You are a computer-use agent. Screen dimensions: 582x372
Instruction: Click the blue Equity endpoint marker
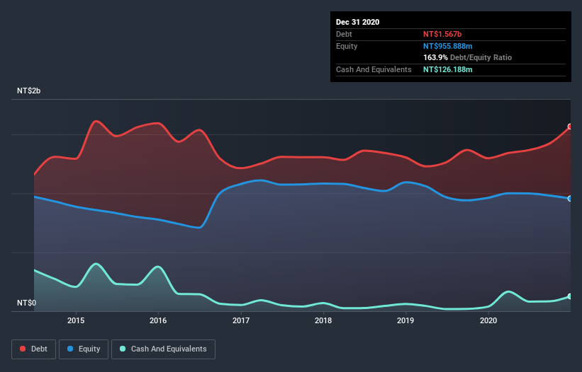[x=570, y=199]
